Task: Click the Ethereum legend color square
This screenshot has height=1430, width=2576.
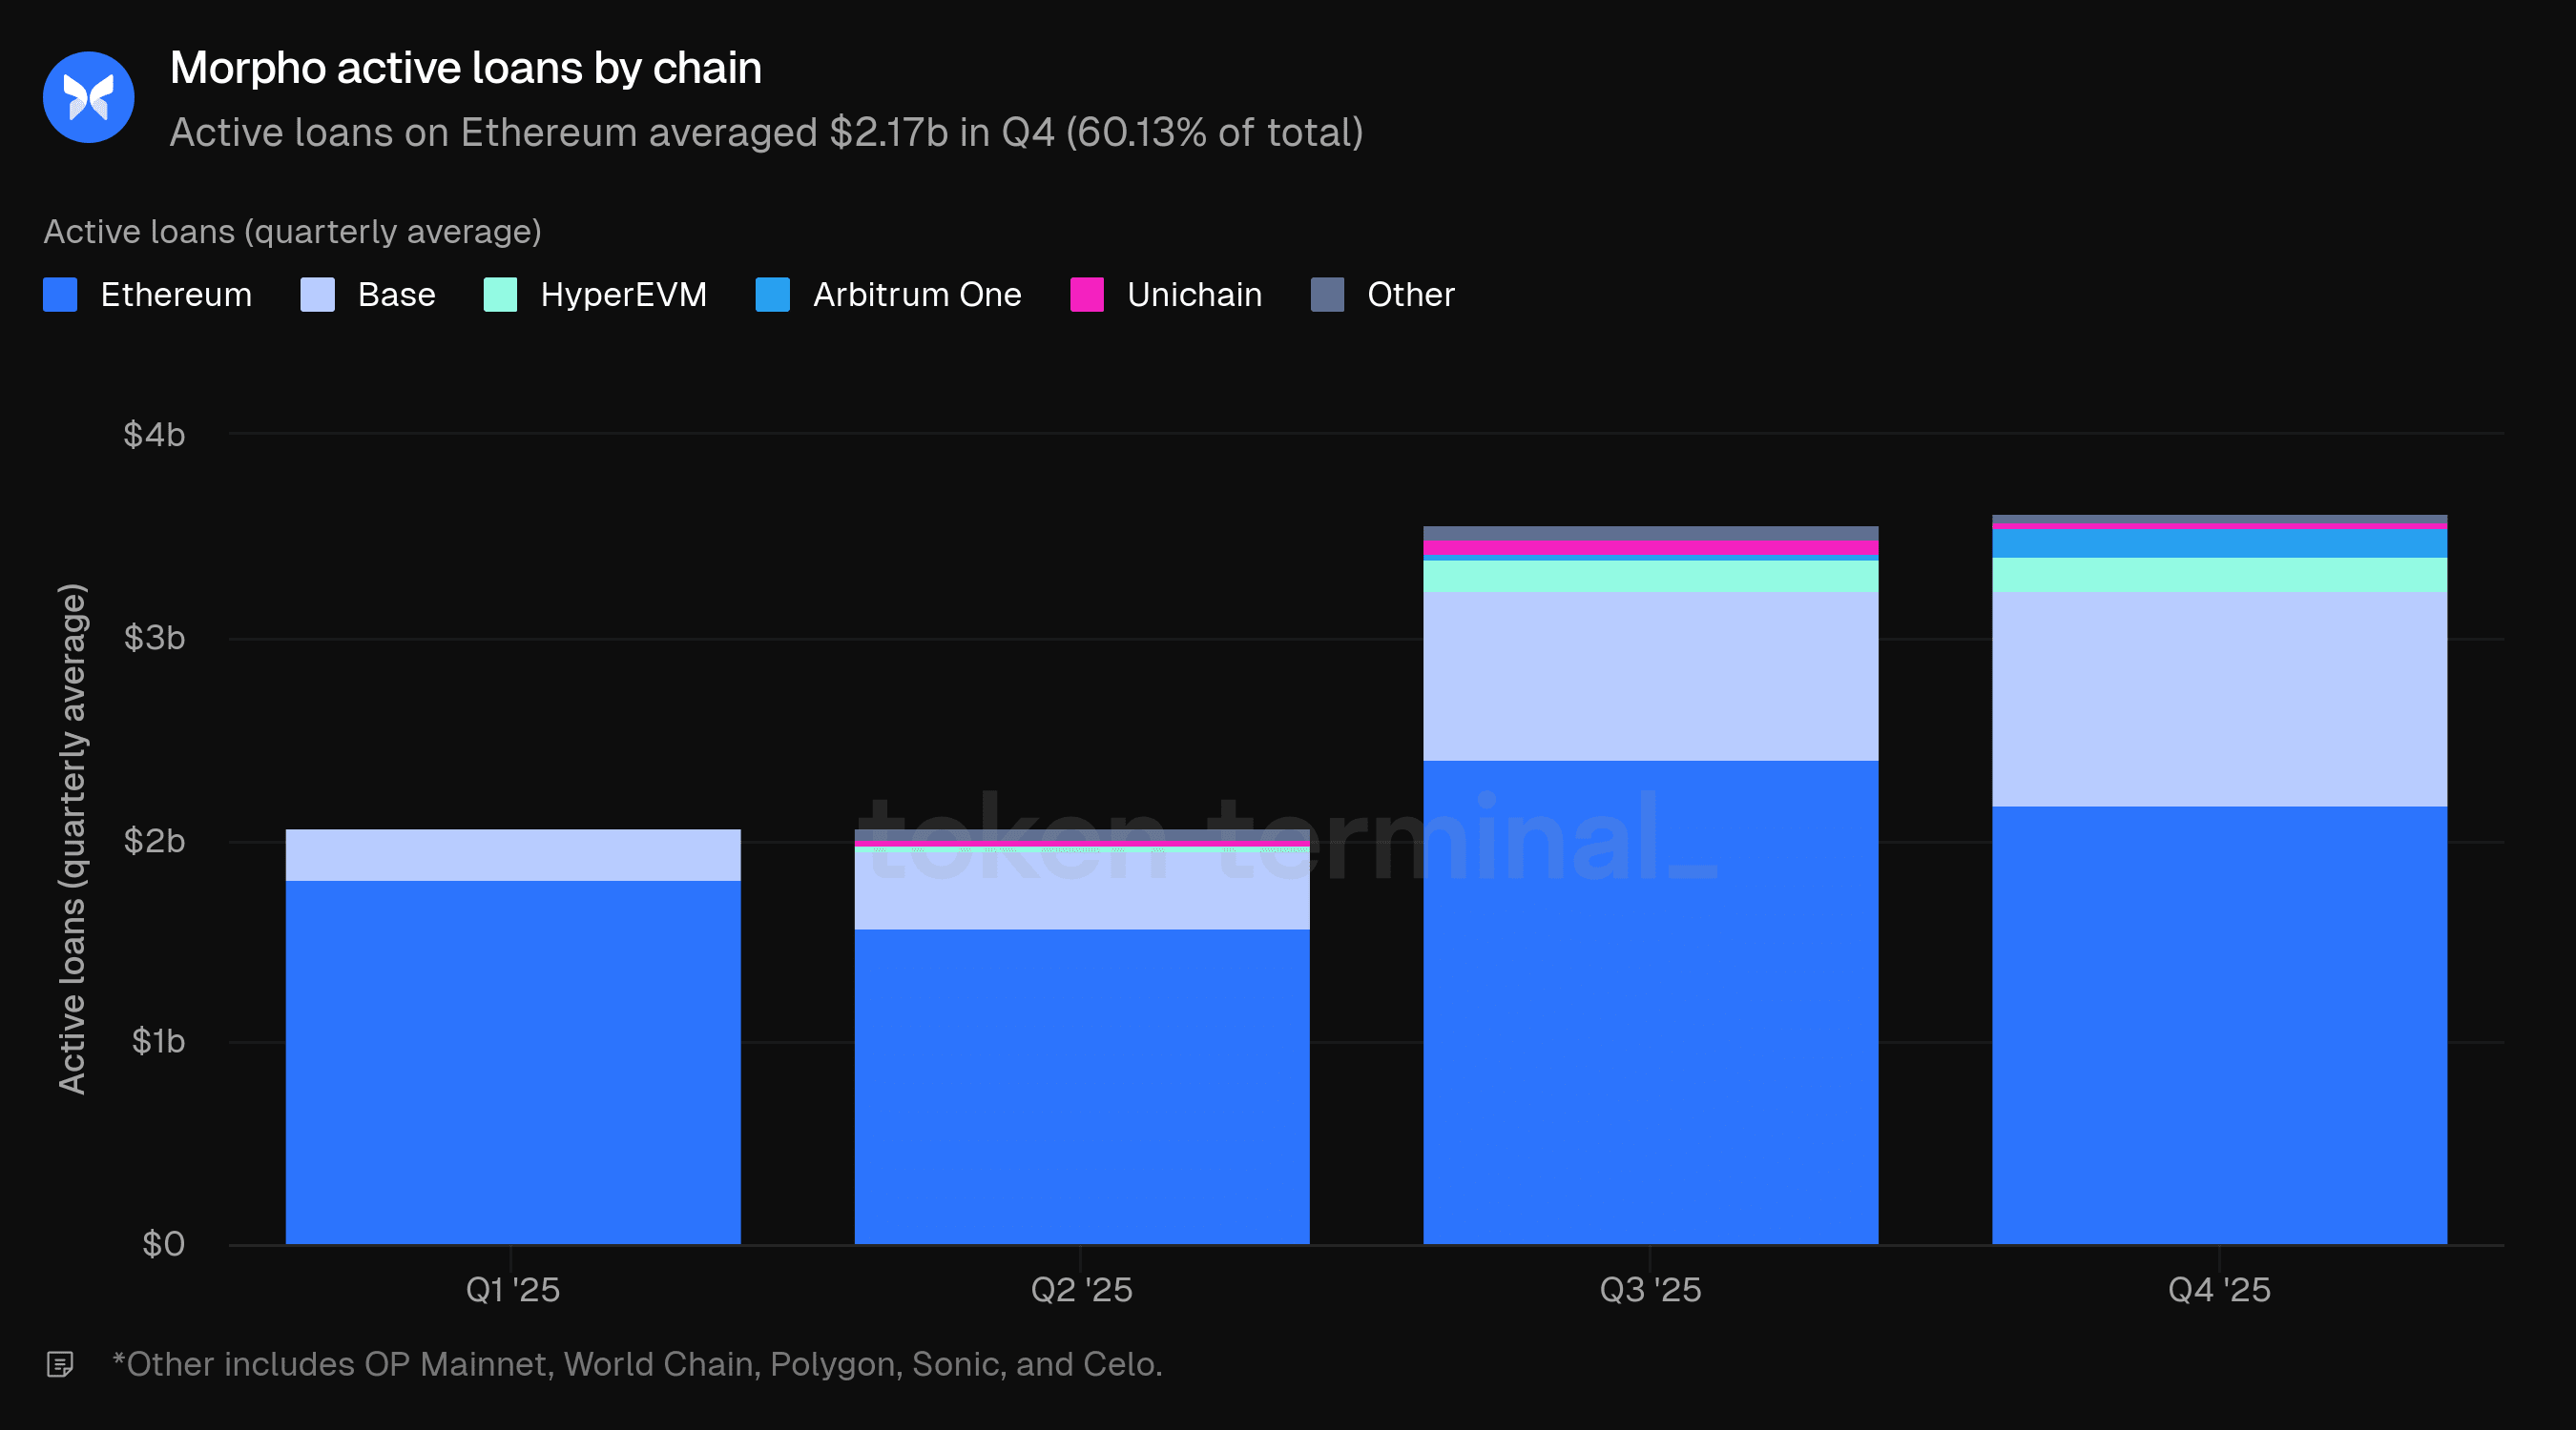Action: point(60,295)
